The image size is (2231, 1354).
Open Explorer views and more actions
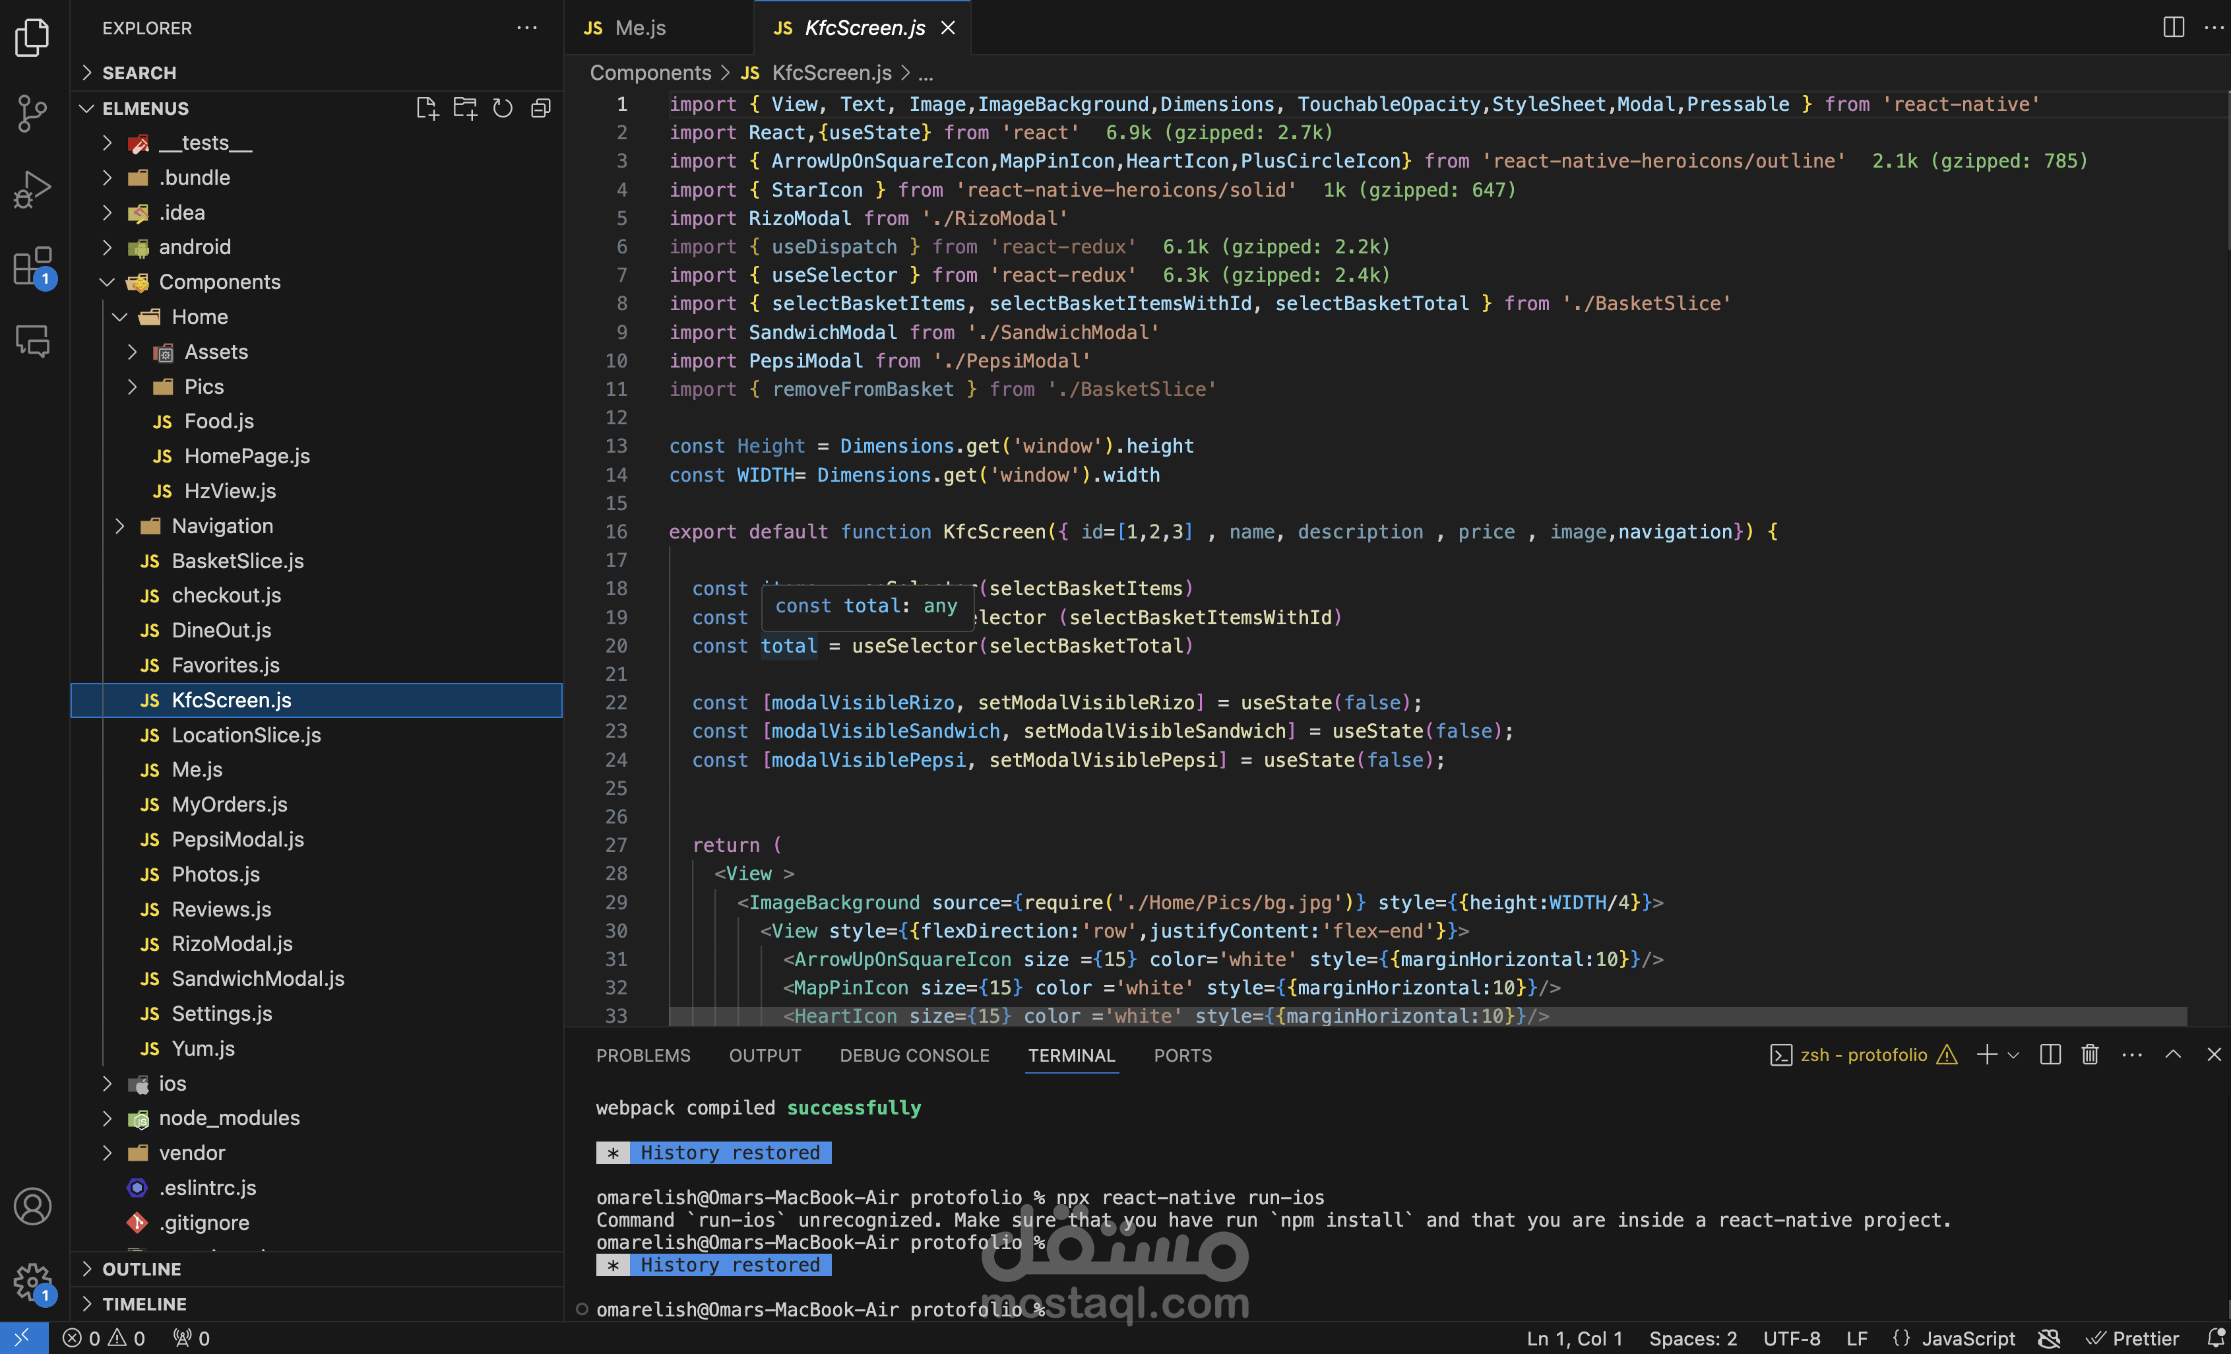(x=527, y=28)
